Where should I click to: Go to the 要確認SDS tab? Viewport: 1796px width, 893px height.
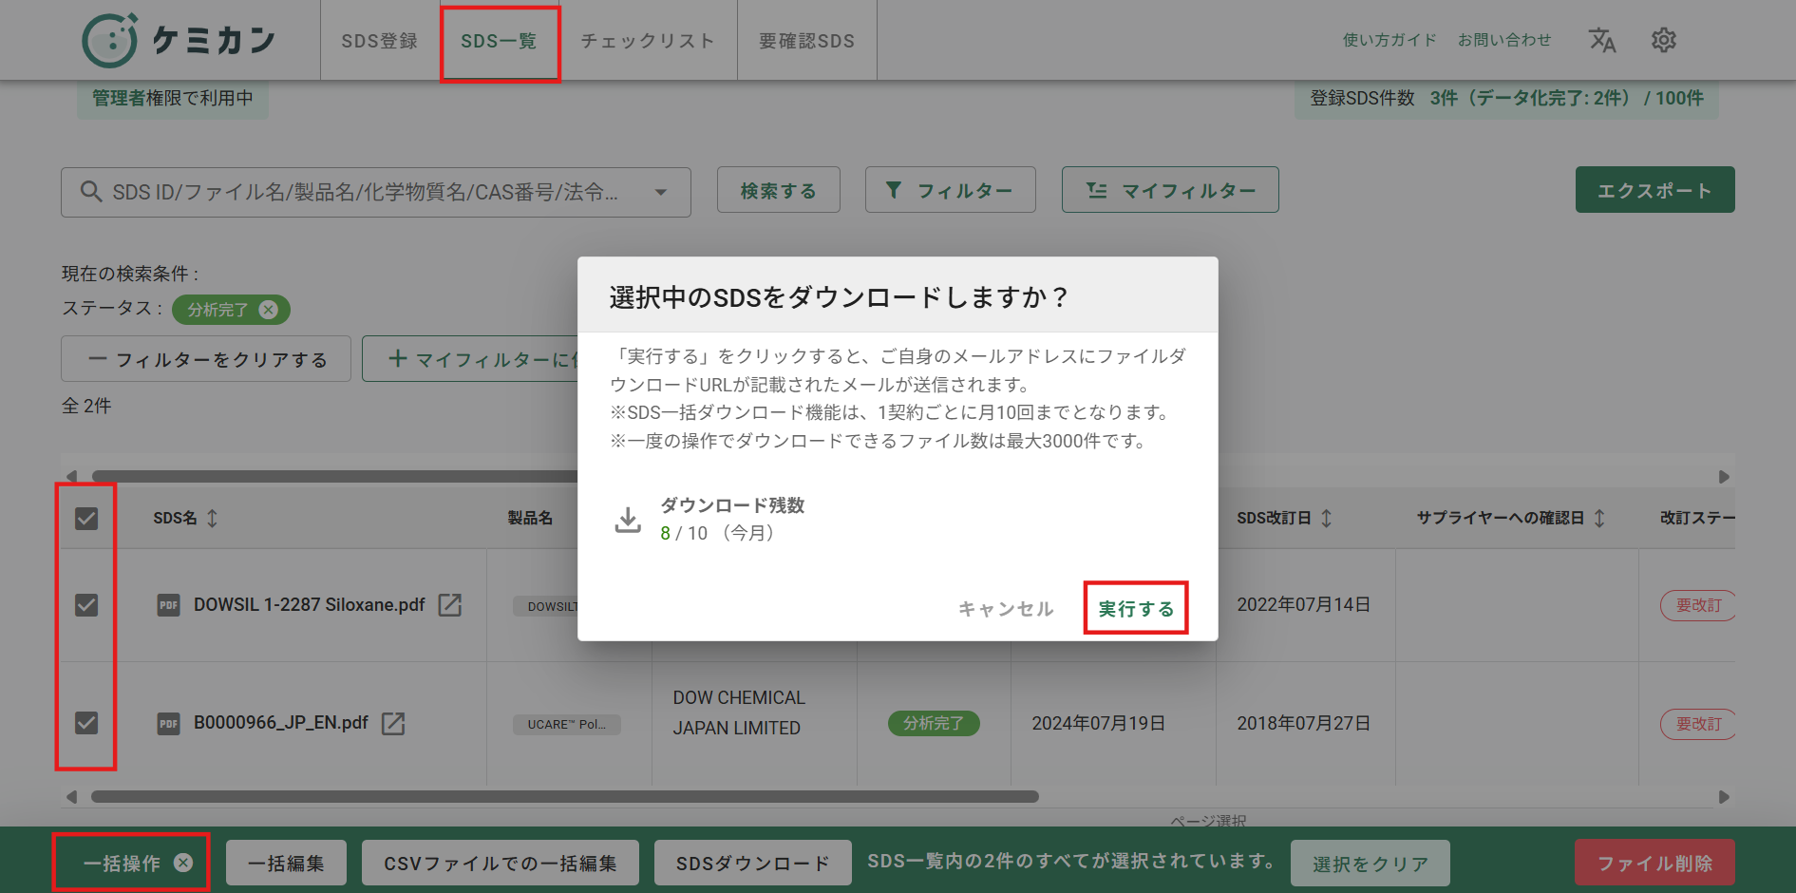[x=807, y=41]
